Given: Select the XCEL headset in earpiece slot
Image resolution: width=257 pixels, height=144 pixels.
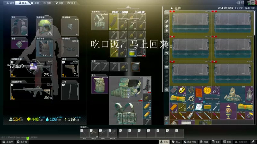Looking at the screenshot, I should click(x=19, y=27).
